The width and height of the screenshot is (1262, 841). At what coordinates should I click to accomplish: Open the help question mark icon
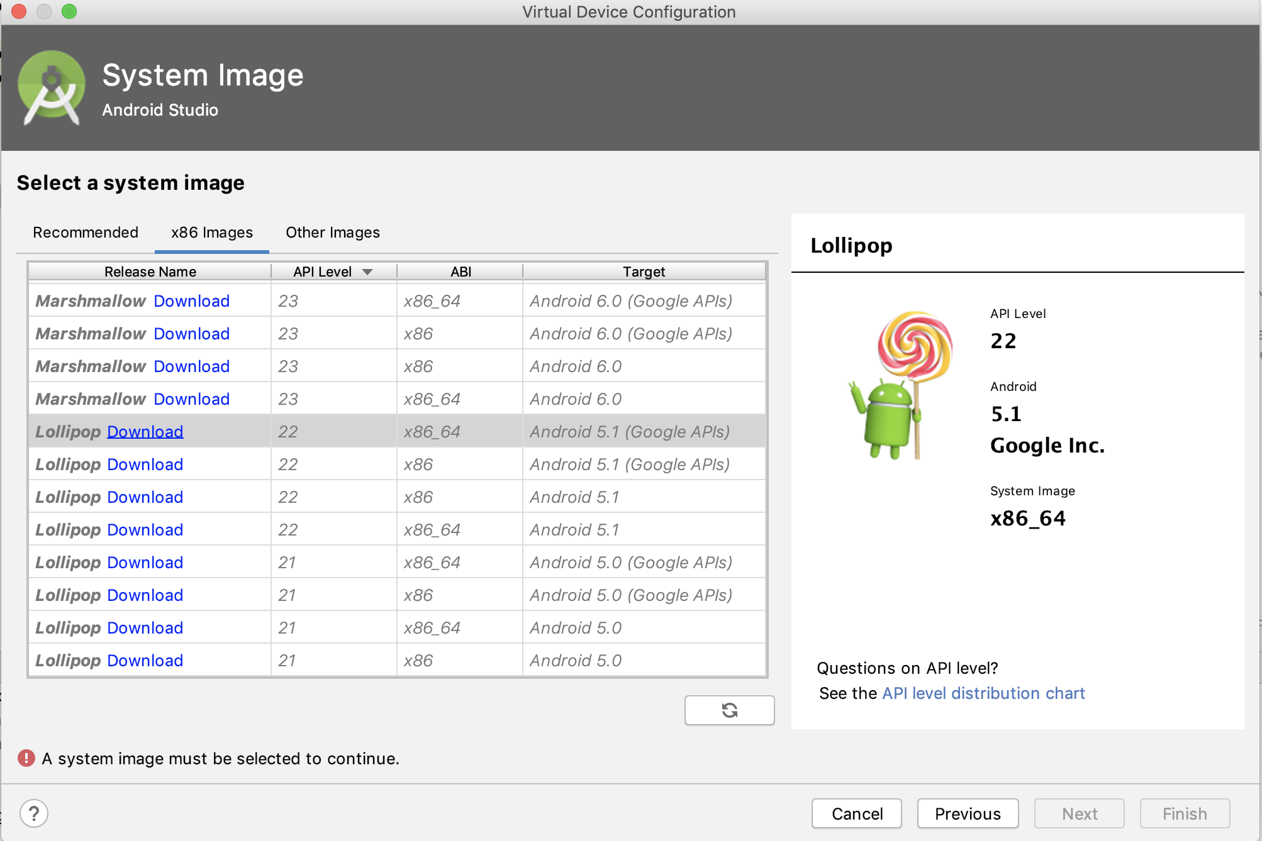point(34,814)
